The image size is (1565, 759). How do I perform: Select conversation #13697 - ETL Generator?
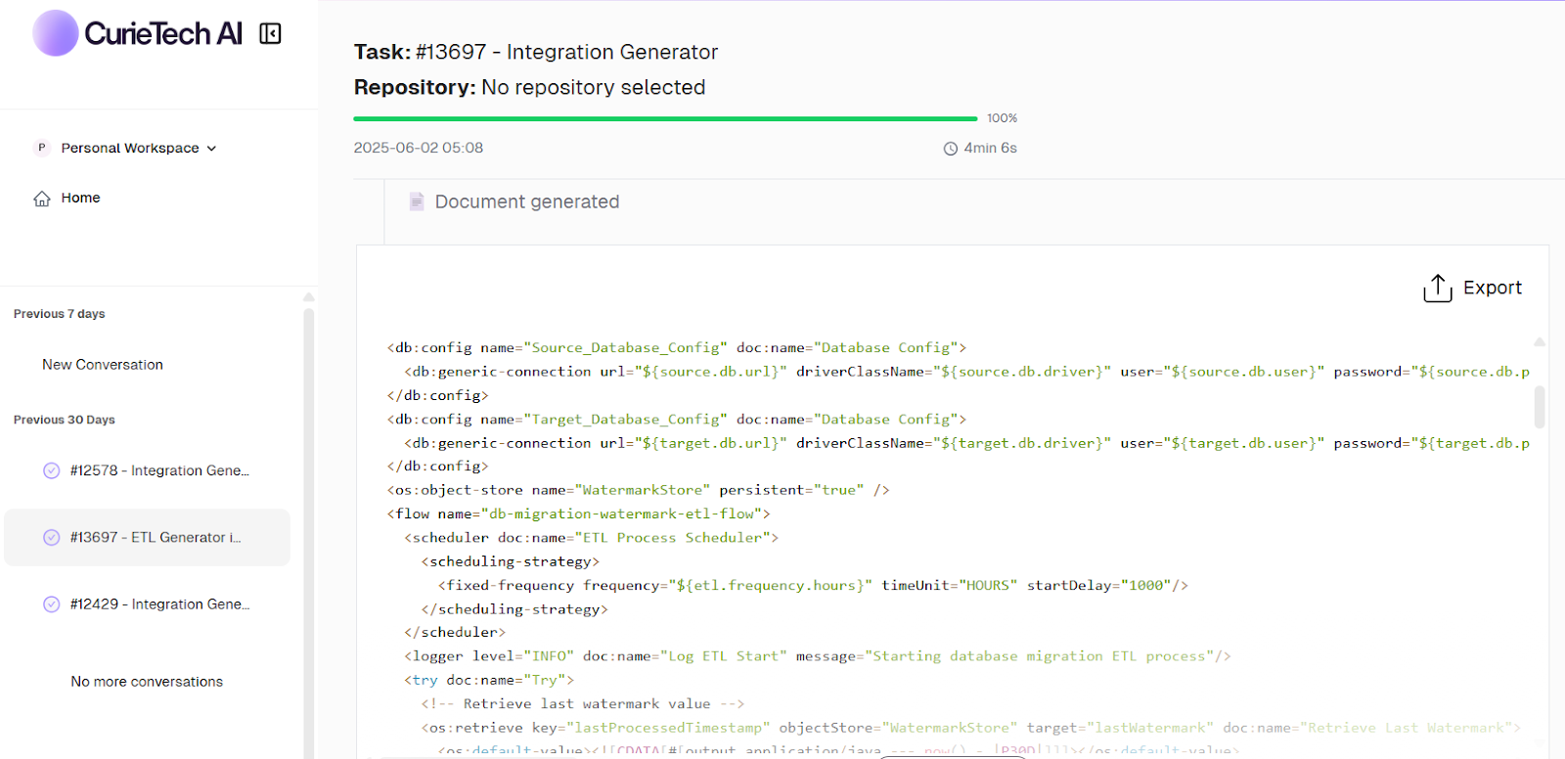[147, 537]
